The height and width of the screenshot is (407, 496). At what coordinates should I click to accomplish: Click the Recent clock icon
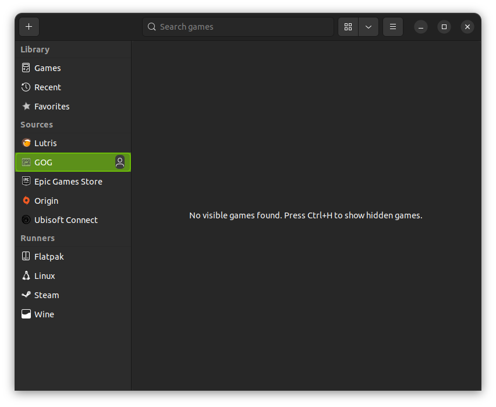point(26,87)
